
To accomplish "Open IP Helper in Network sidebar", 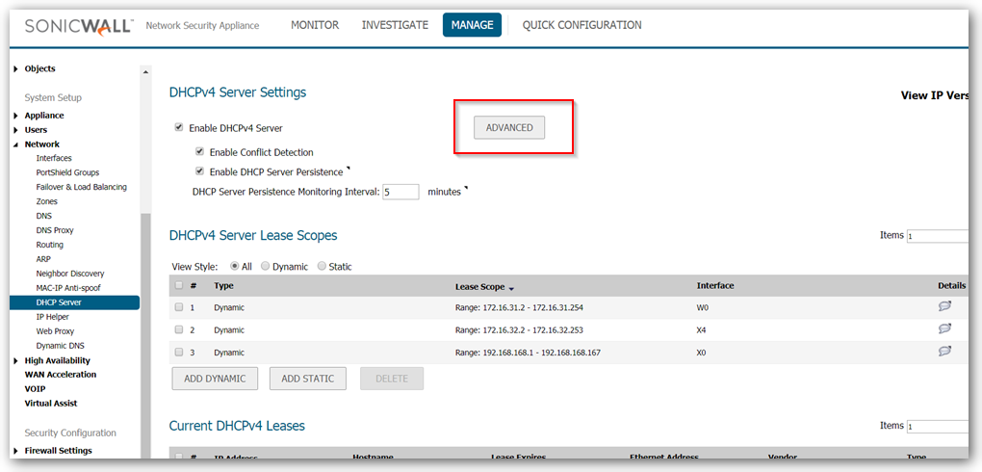I will pos(53,317).
